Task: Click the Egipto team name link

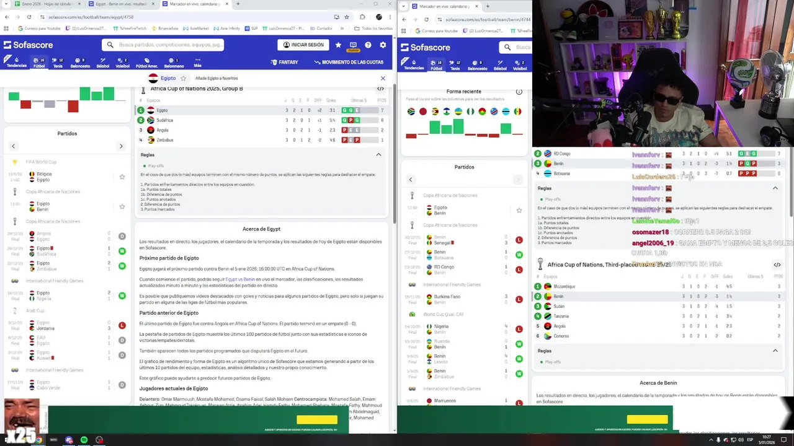Action: 168,78
